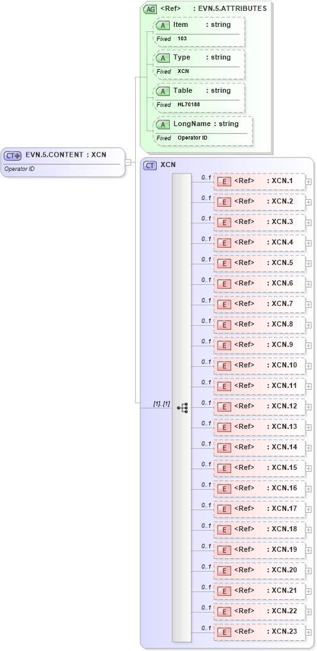Image resolution: width=317 pixels, height=651 pixels.
Task: Select the [1]..[1] cardinality label
Action: tap(161, 403)
